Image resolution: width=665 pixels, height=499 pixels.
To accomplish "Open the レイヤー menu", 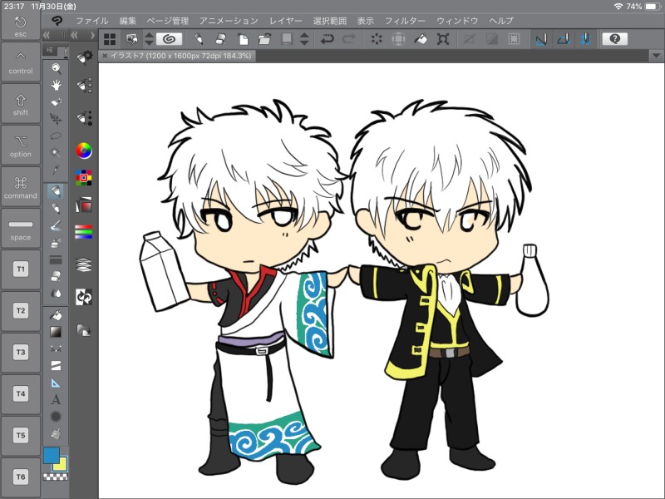I will 285,21.
